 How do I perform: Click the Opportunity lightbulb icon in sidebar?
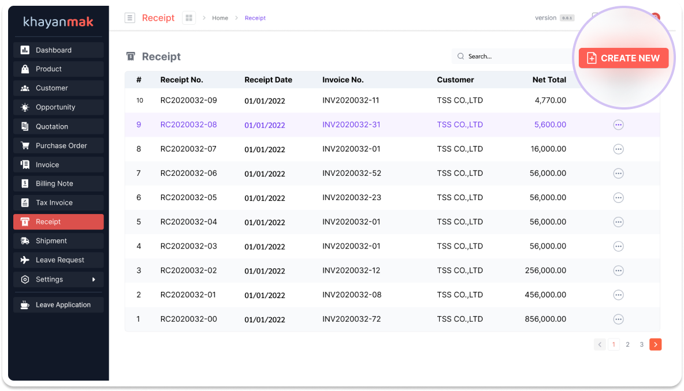[25, 107]
